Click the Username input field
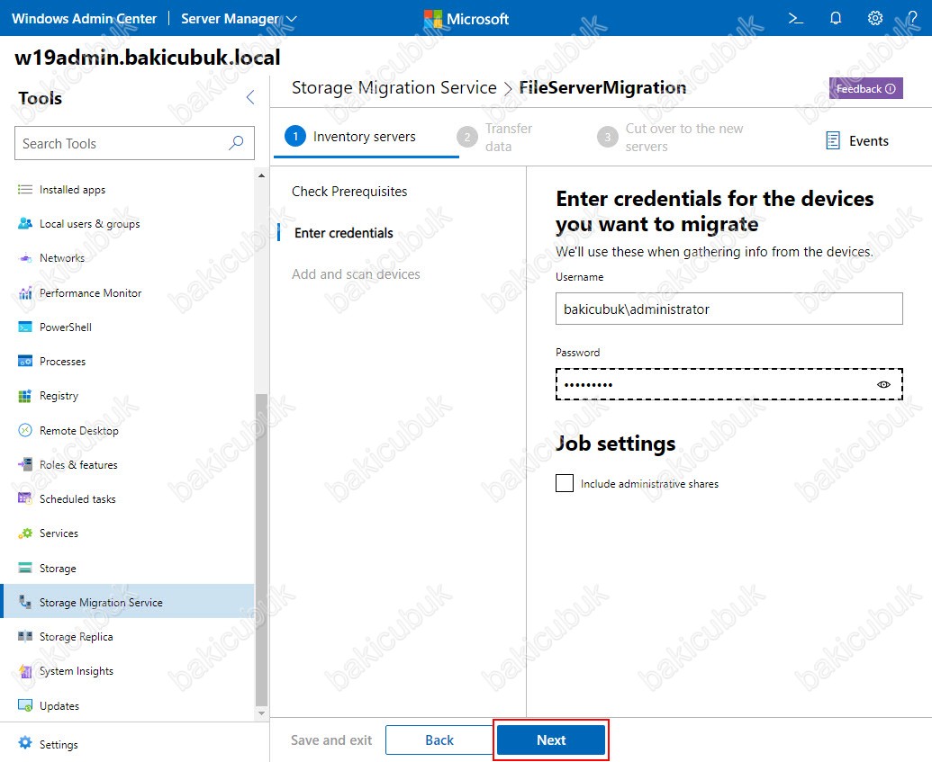932x762 pixels. [728, 309]
